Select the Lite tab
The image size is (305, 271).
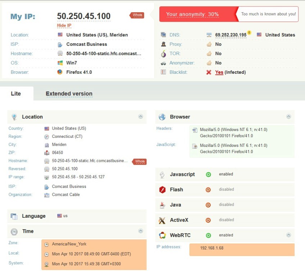click(16, 94)
